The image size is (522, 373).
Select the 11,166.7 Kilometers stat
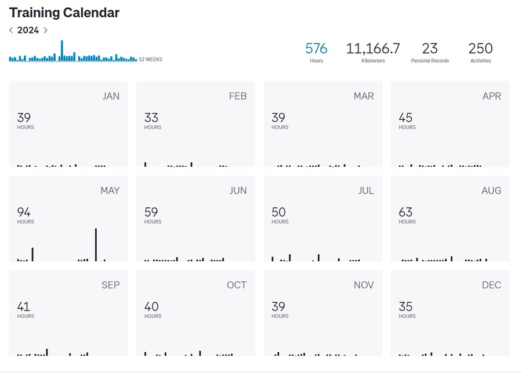[x=373, y=52]
